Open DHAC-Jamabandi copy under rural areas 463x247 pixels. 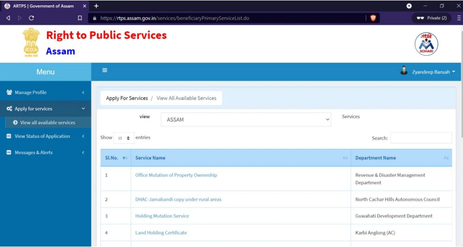(178, 200)
